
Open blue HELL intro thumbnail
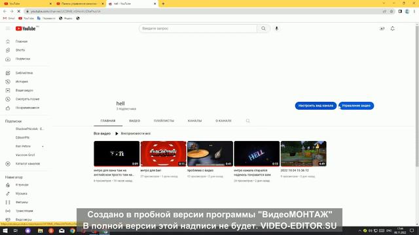(257, 154)
